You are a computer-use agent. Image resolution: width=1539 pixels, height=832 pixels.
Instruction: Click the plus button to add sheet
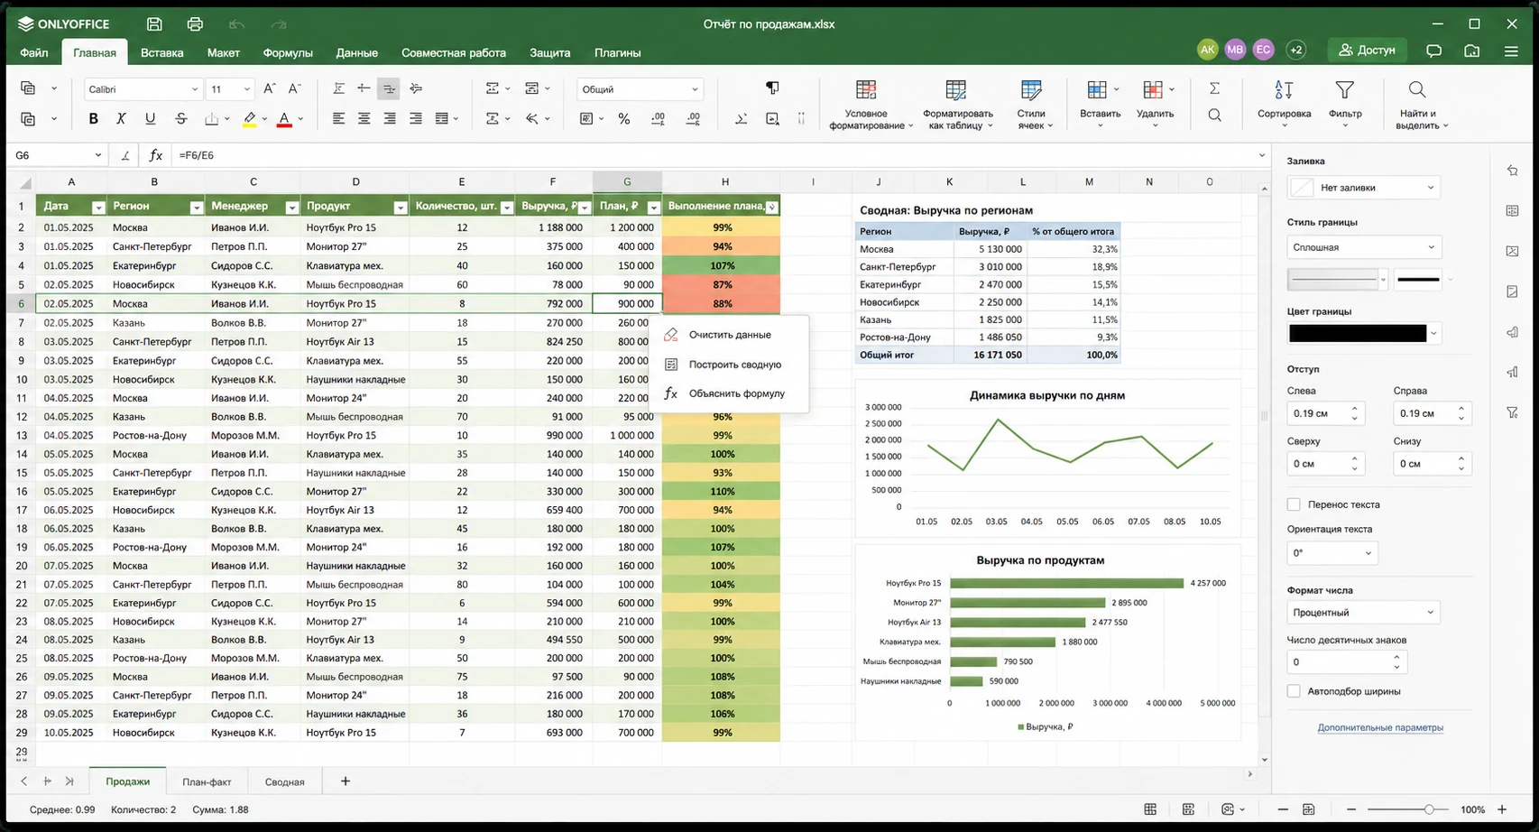(x=345, y=781)
